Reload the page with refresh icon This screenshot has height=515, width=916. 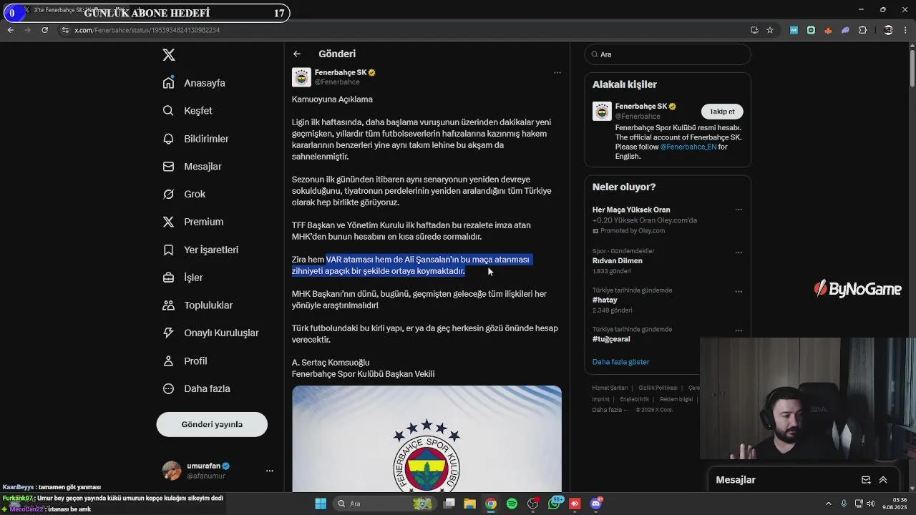[x=44, y=30]
